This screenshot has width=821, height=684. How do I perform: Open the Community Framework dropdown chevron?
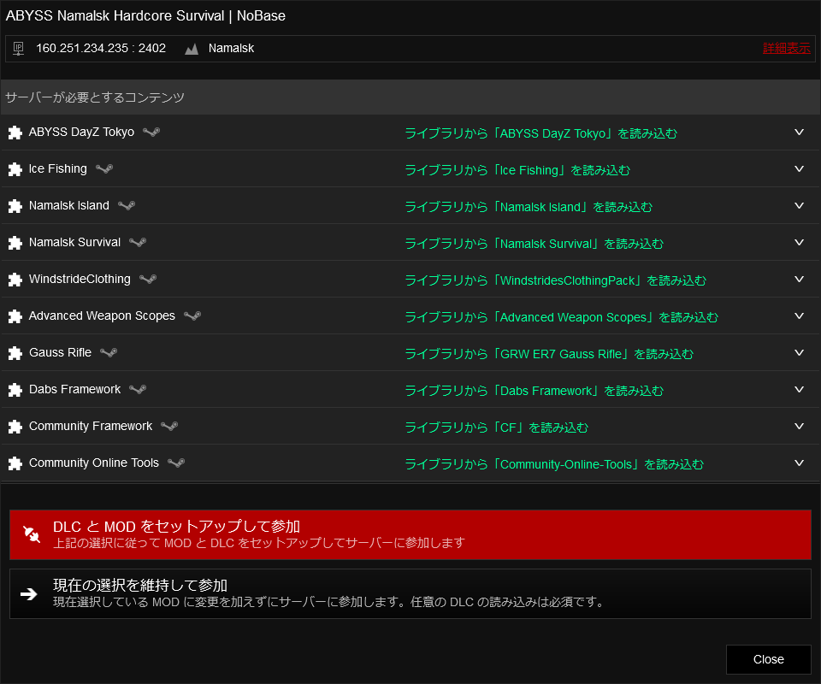[799, 426]
